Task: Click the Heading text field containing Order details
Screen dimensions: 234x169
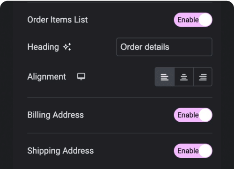Action: coord(164,47)
